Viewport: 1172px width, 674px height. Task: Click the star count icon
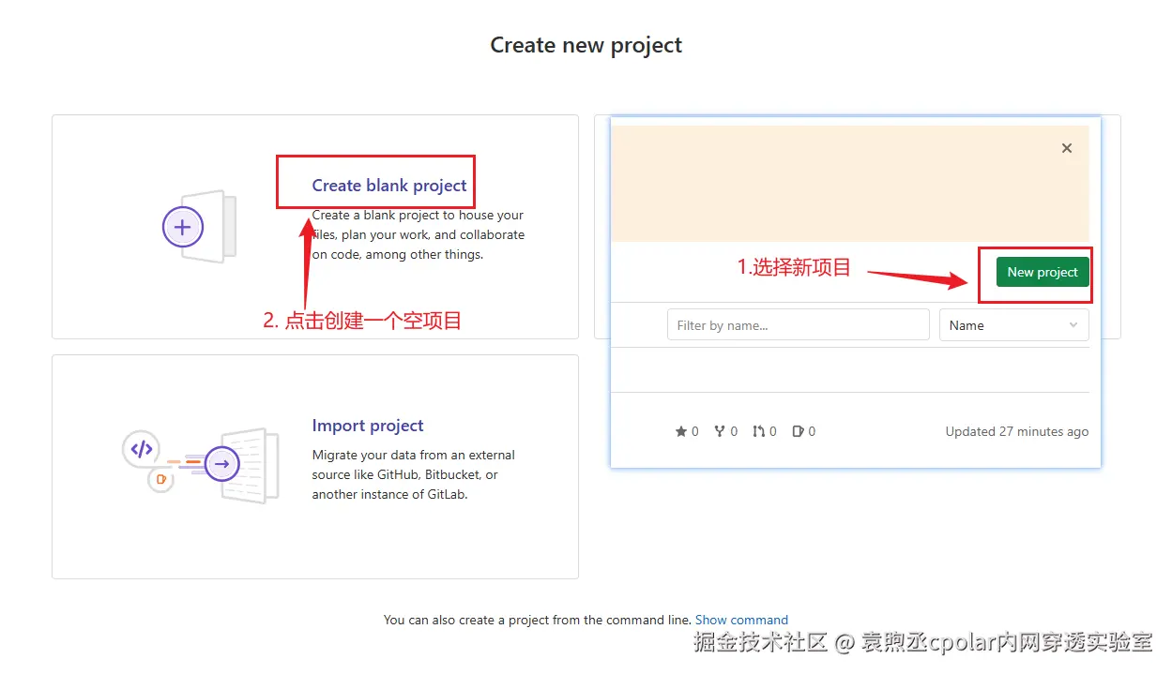click(681, 431)
